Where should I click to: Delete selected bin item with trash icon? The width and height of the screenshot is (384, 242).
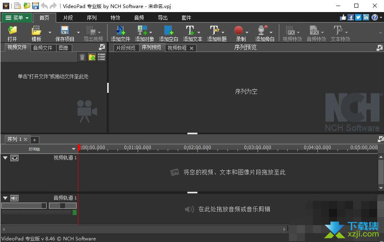coord(82,57)
